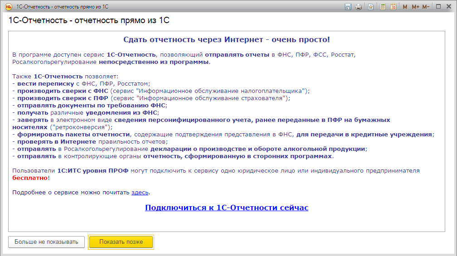Viewport: 457px width, 256px height.
Task: Click the text 'для передачи в кредитные учреждения'
Action: 364,135
